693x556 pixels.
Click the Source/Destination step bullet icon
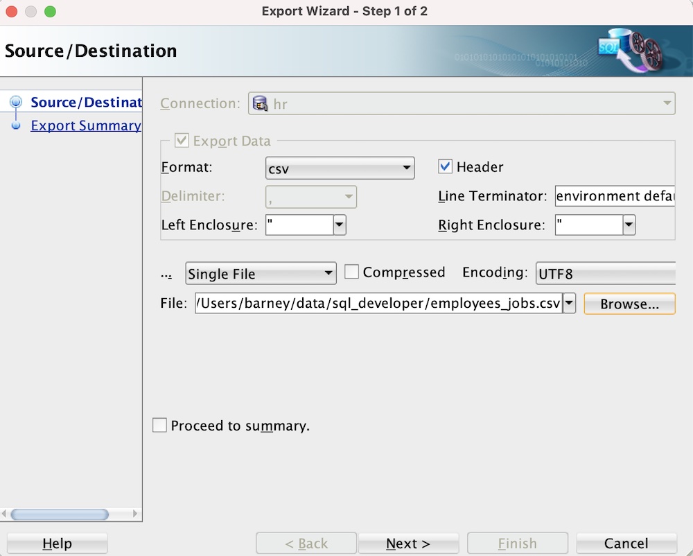click(16, 102)
